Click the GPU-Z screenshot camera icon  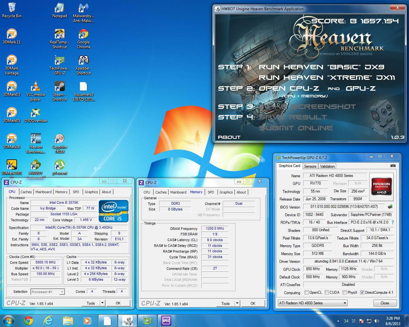coord(393,166)
